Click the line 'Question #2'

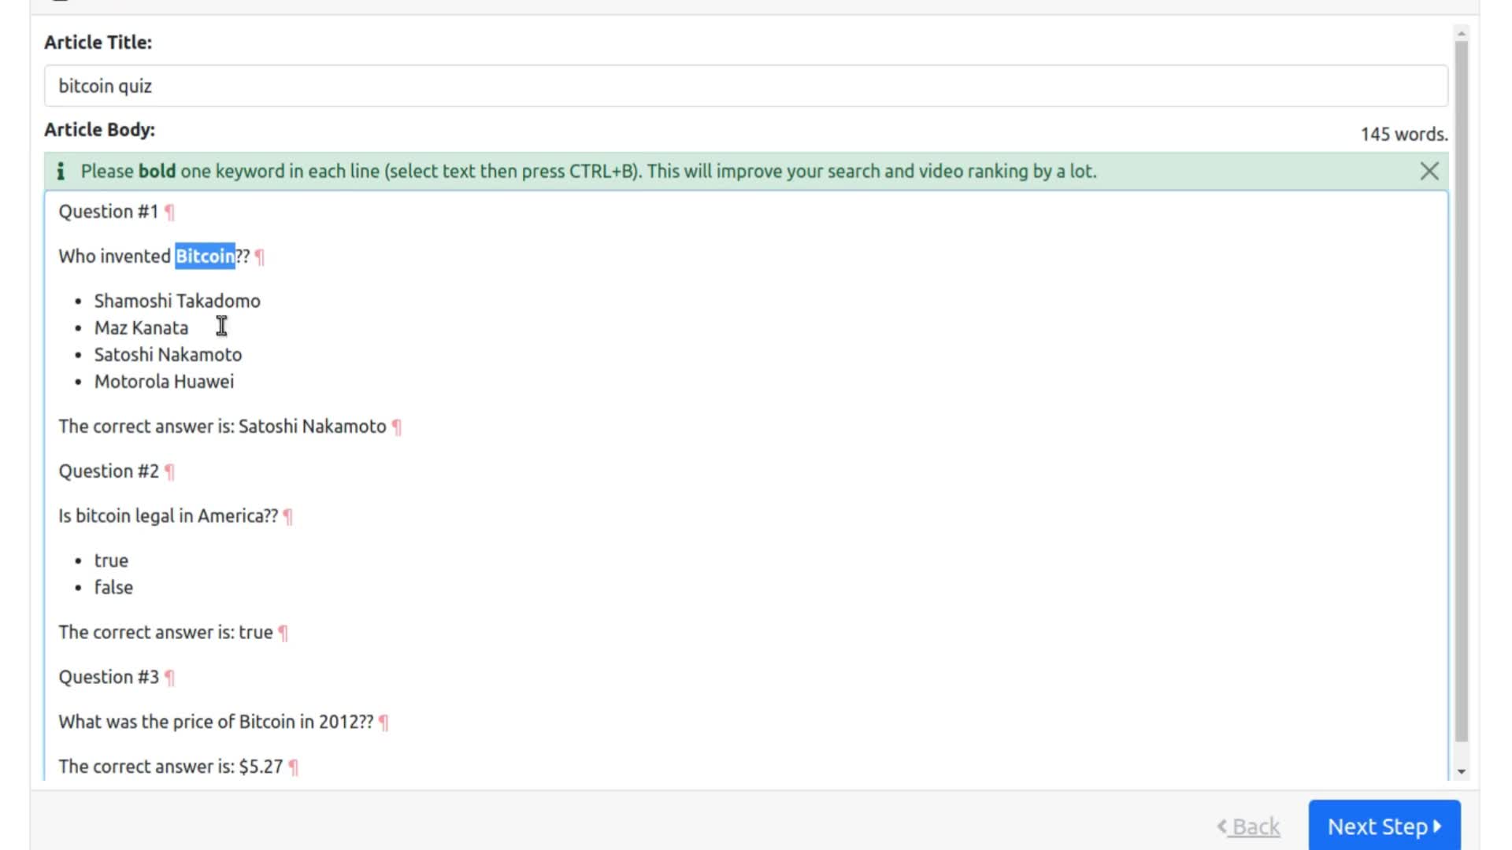tap(109, 471)
